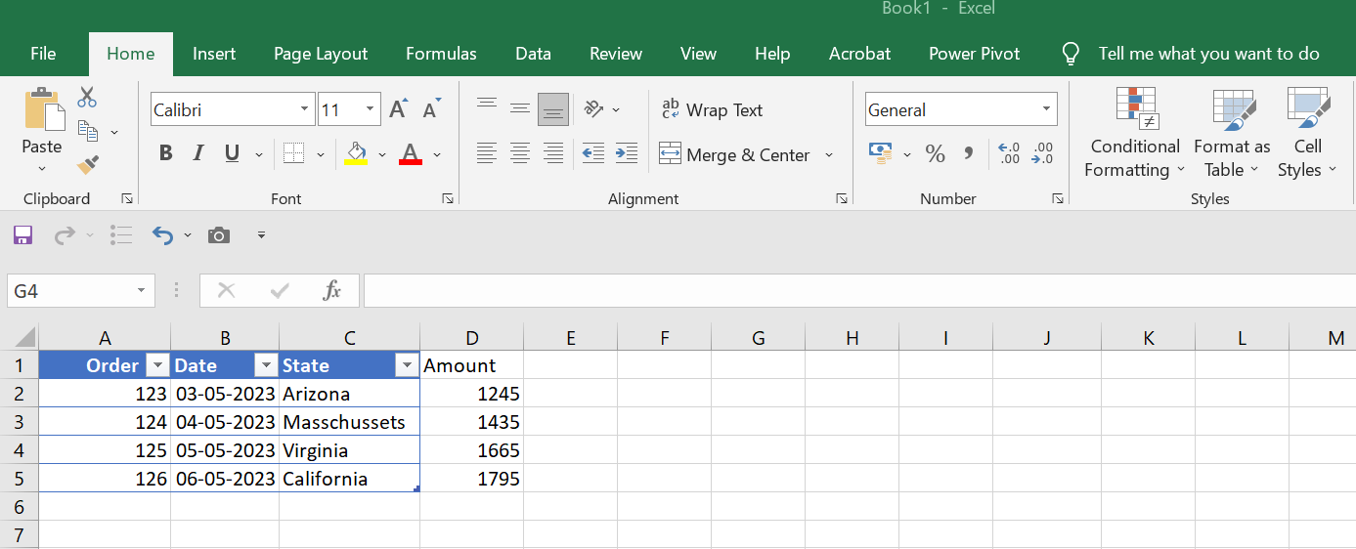Click the Increase Font Size icon
Image resolution: width=1356 pixels, height=549 pixels.
pos(398,109)
